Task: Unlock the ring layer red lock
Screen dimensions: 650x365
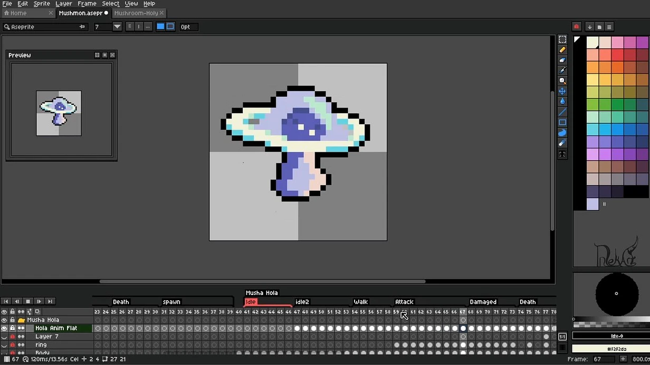Action: (x=13, y=345)
